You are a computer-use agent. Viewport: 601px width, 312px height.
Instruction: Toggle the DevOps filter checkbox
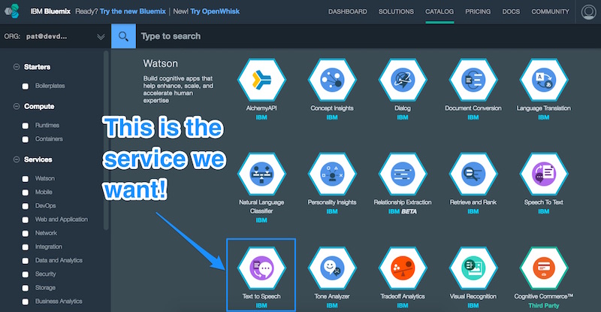[x=26, y=206]
